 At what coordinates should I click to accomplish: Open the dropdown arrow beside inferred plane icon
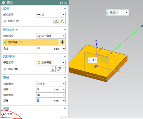64,69
